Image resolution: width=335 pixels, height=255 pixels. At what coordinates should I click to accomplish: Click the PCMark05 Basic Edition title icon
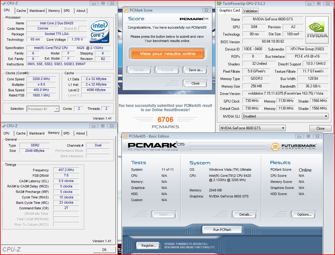(125, 136)
